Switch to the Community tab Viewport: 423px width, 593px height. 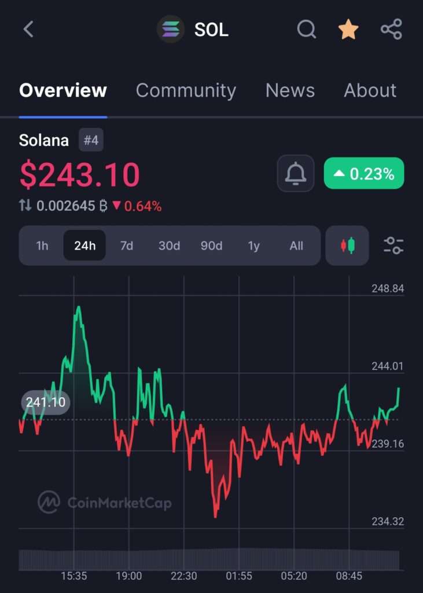(x=186, y=91)
